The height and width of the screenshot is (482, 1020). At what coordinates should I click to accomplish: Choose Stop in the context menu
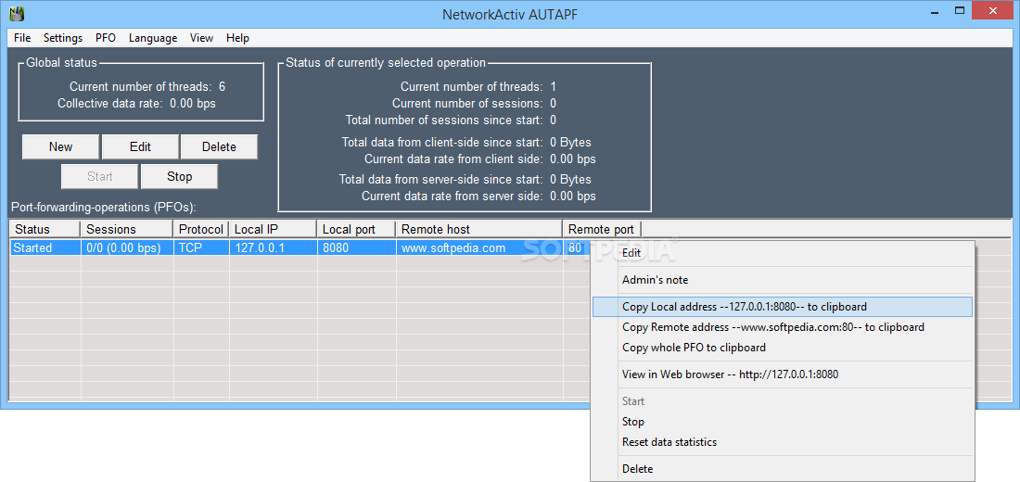(783, 422)
